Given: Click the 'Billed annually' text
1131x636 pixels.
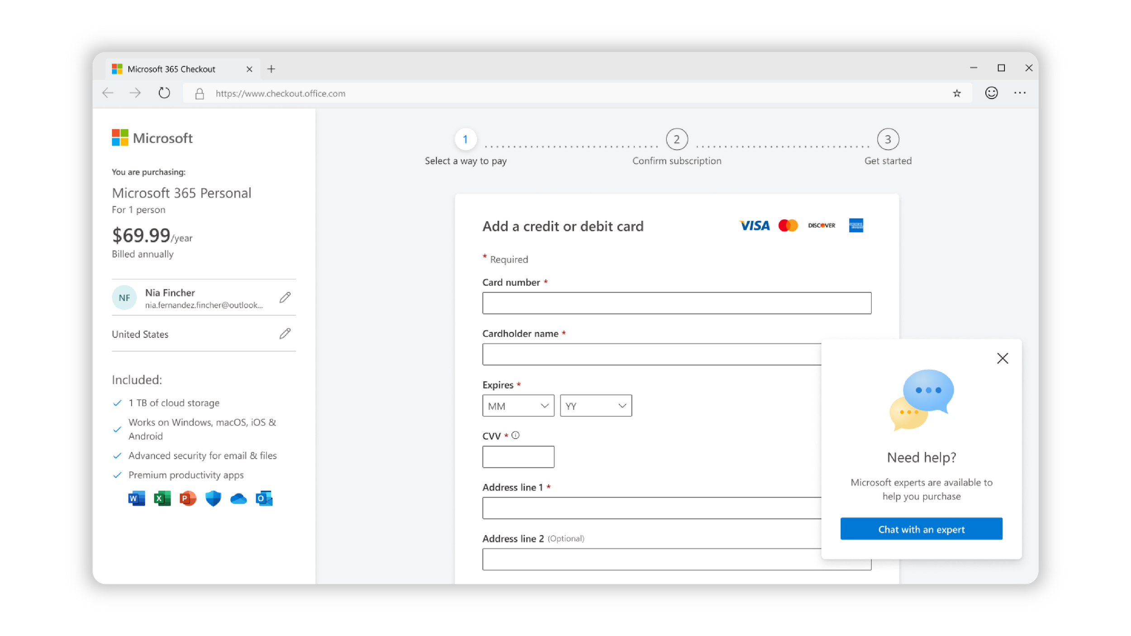Looking at the screenshot, I should click(143, 254).
